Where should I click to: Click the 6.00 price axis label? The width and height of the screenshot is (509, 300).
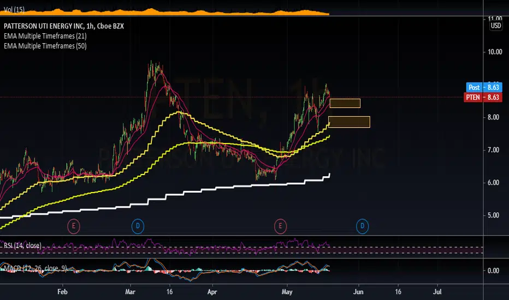[x=493, y=183]
